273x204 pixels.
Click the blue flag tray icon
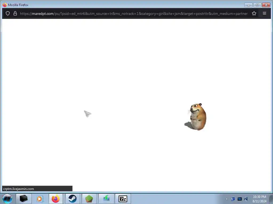click(233, 199)
